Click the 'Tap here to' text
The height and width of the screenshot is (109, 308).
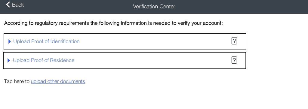(x=17, y=81)
